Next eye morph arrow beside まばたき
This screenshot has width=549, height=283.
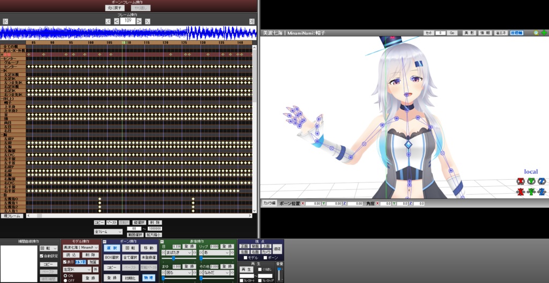[194, 253]
